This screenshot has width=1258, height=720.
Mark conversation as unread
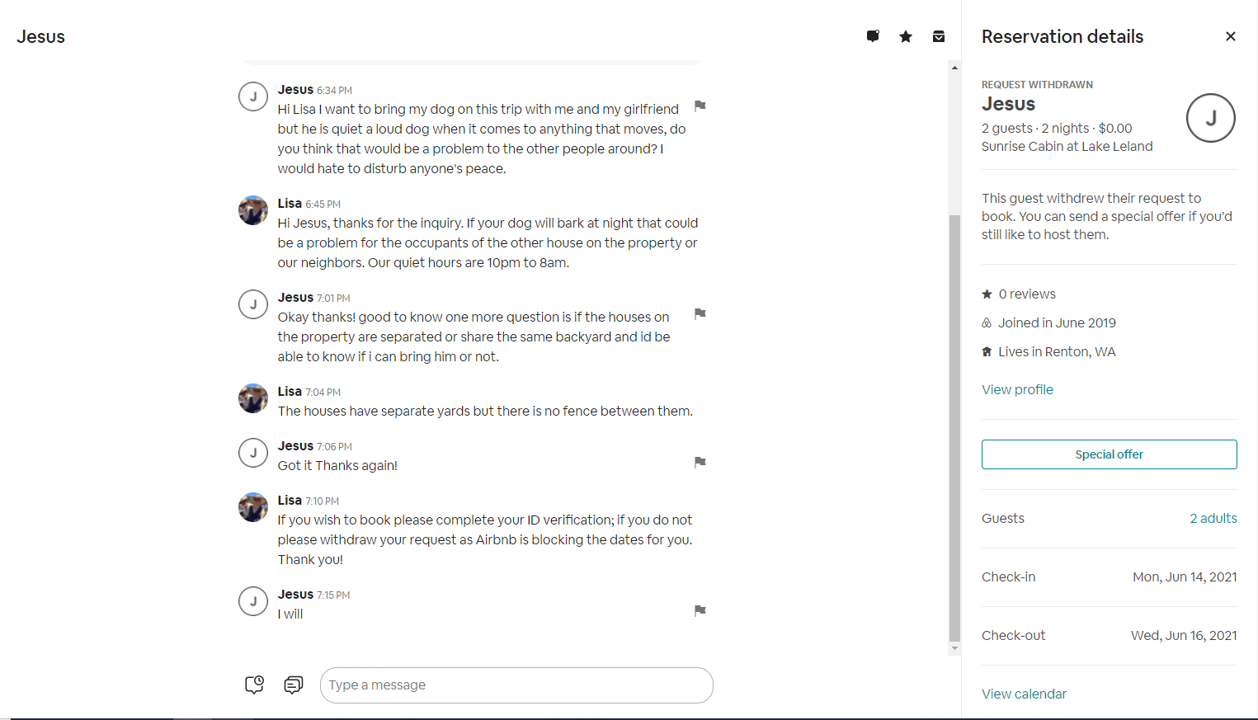(x=873, y=36)
